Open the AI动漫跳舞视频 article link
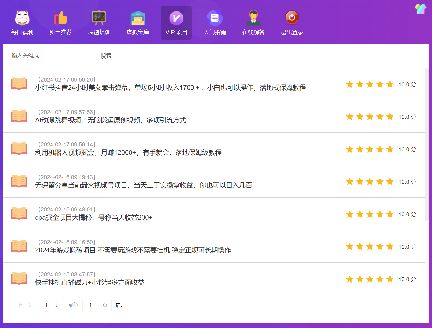The height and width of the screenshot is (328, 432). 110,120
